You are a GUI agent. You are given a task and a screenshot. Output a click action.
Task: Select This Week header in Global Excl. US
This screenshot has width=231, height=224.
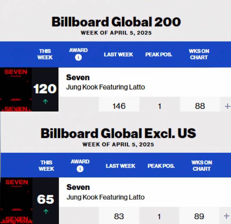[x=46, y=166]
